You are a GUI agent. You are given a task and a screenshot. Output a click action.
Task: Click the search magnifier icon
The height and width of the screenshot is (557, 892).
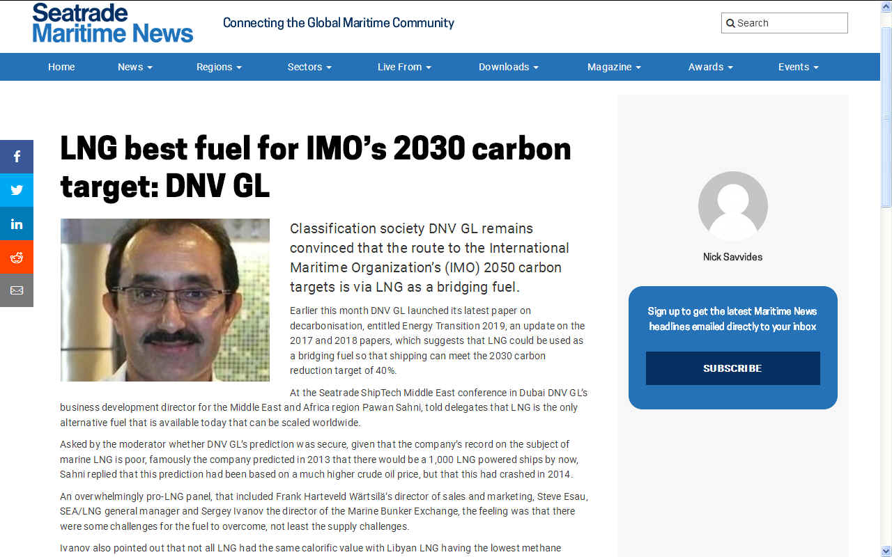[x=730, y=23]
